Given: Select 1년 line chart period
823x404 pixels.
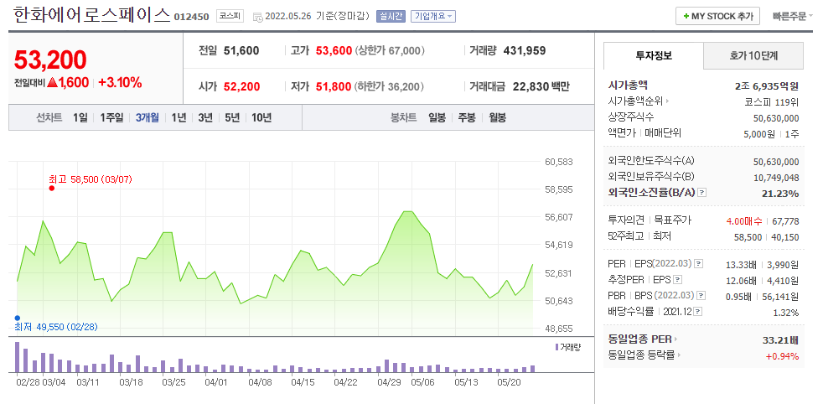Looking at the screenshot, I should (179, 117).
